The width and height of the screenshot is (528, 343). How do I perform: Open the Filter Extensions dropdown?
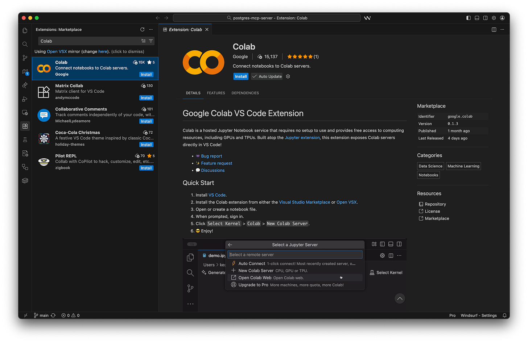point(151,41)
